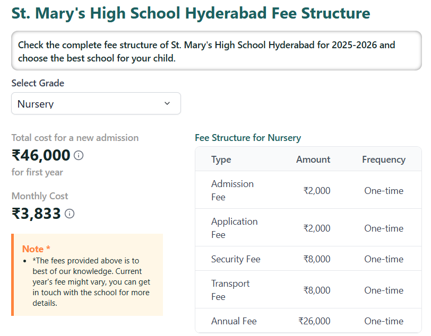Image resolution: width=431 pixels, height=336 pixels.
Task: Click the Annual Fee row label
Action: pyautogui.click(x=234, y=321)
